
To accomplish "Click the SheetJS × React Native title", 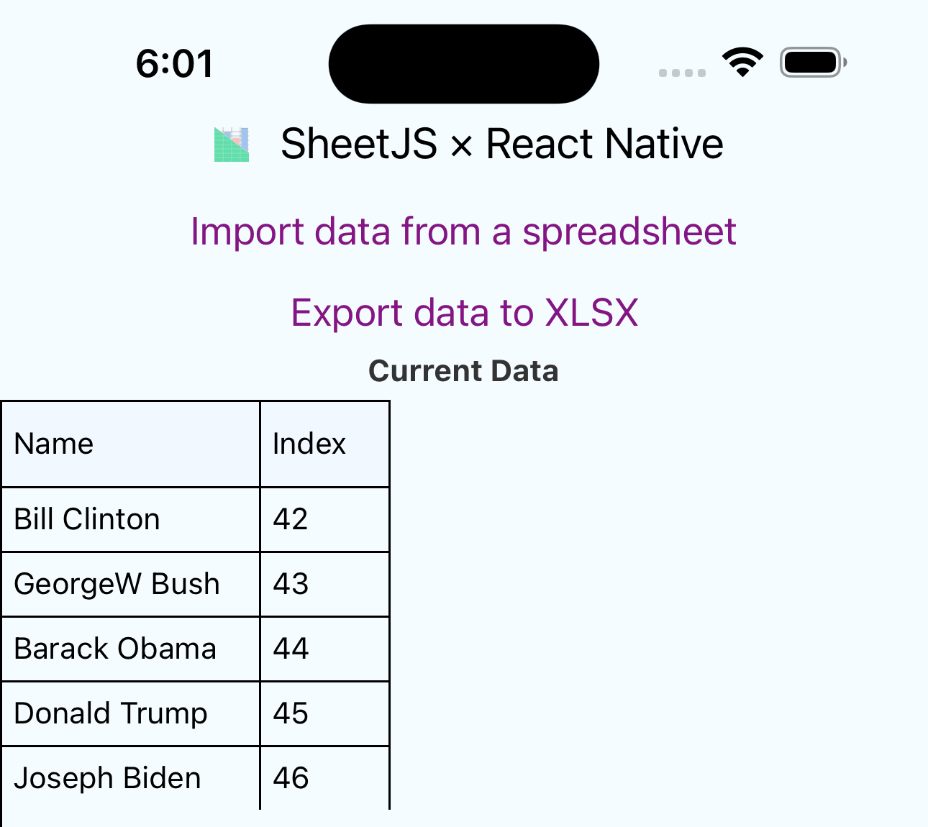I will (503, 144).
